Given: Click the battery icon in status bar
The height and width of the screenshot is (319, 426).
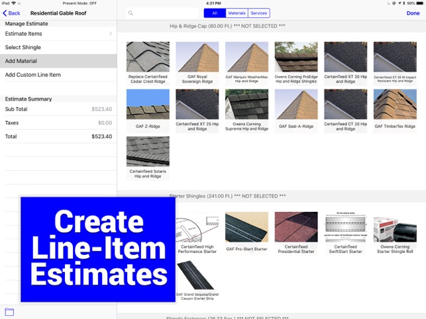Looking at the screenshot, I should pyautogui.click(x=420, y=3).
